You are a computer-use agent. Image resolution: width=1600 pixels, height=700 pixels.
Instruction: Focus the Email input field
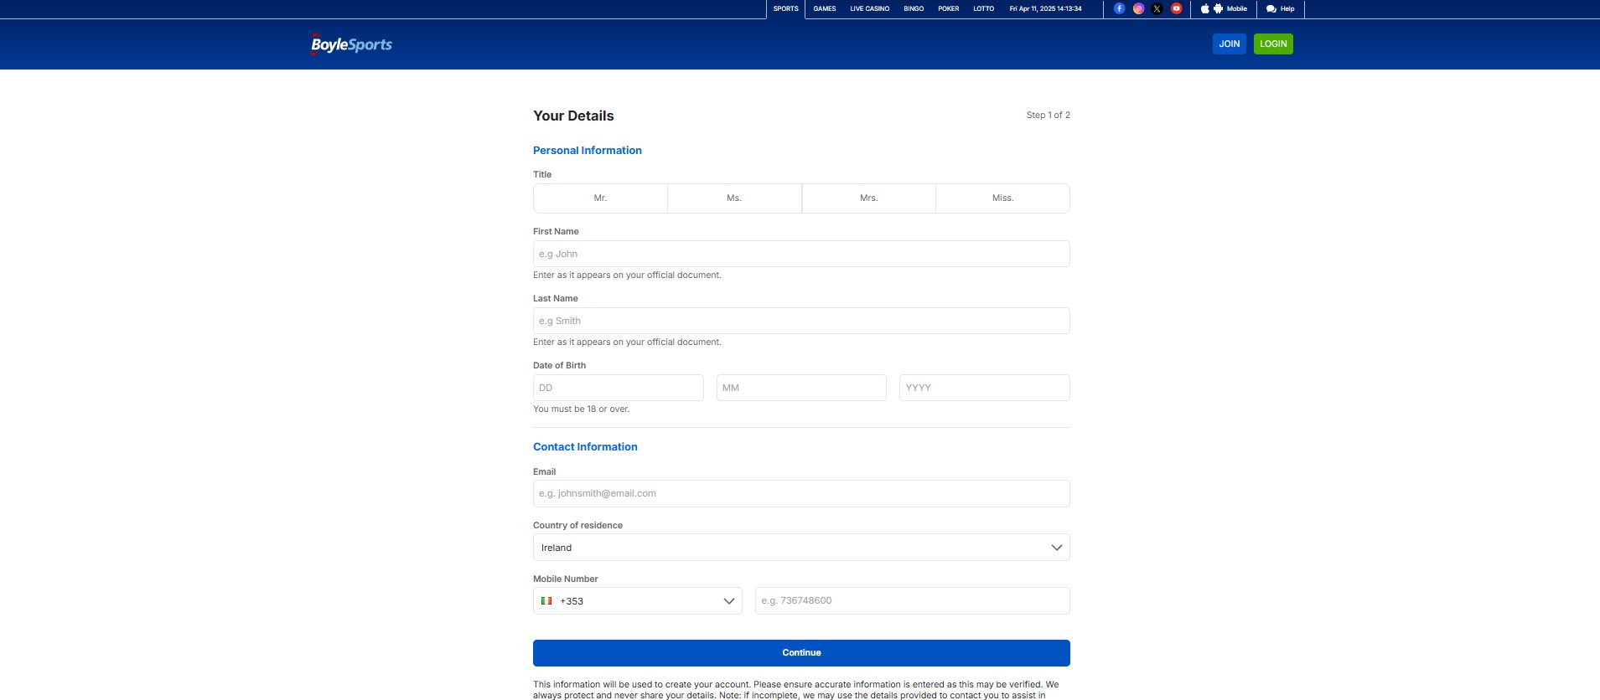801,494
